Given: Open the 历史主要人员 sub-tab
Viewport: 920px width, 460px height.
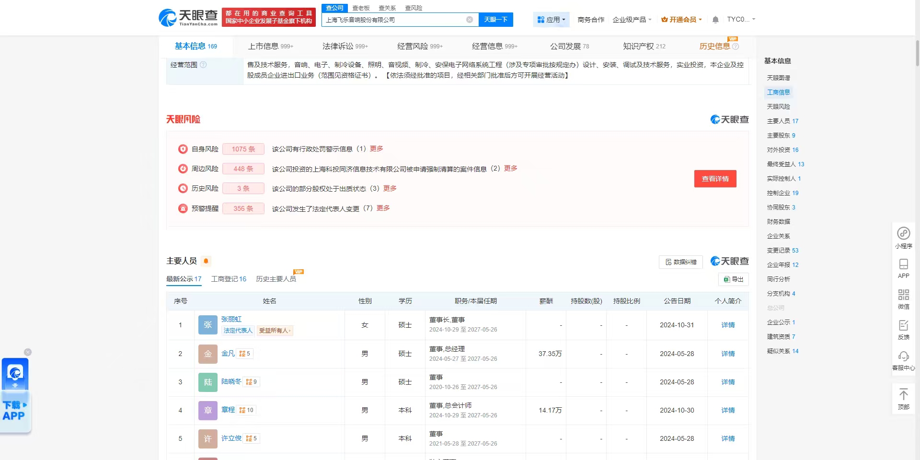Looking at the screenshot, I should [x=276, y=279].
